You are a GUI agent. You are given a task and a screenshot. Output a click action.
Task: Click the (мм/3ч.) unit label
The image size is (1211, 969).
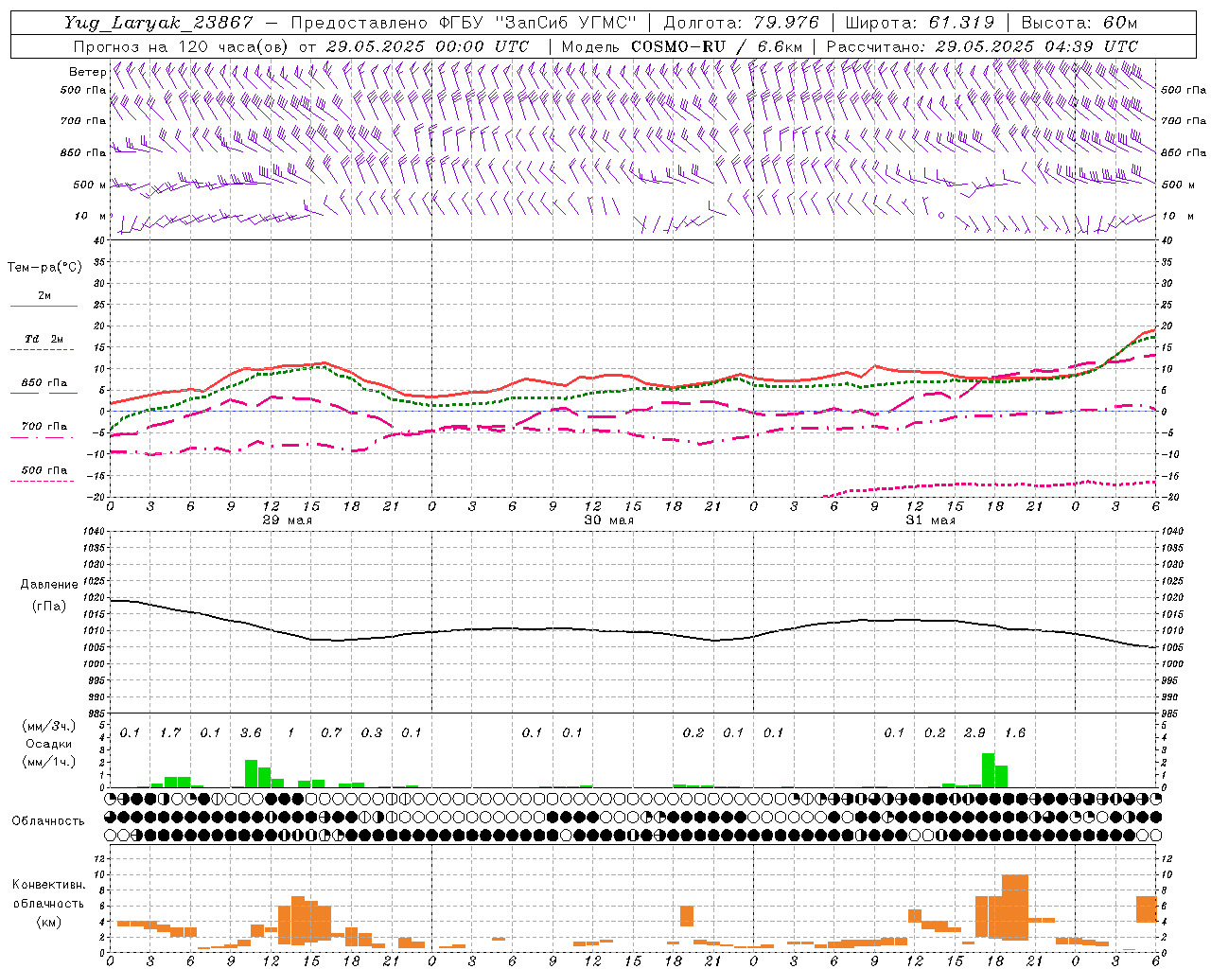click(49, 726)
